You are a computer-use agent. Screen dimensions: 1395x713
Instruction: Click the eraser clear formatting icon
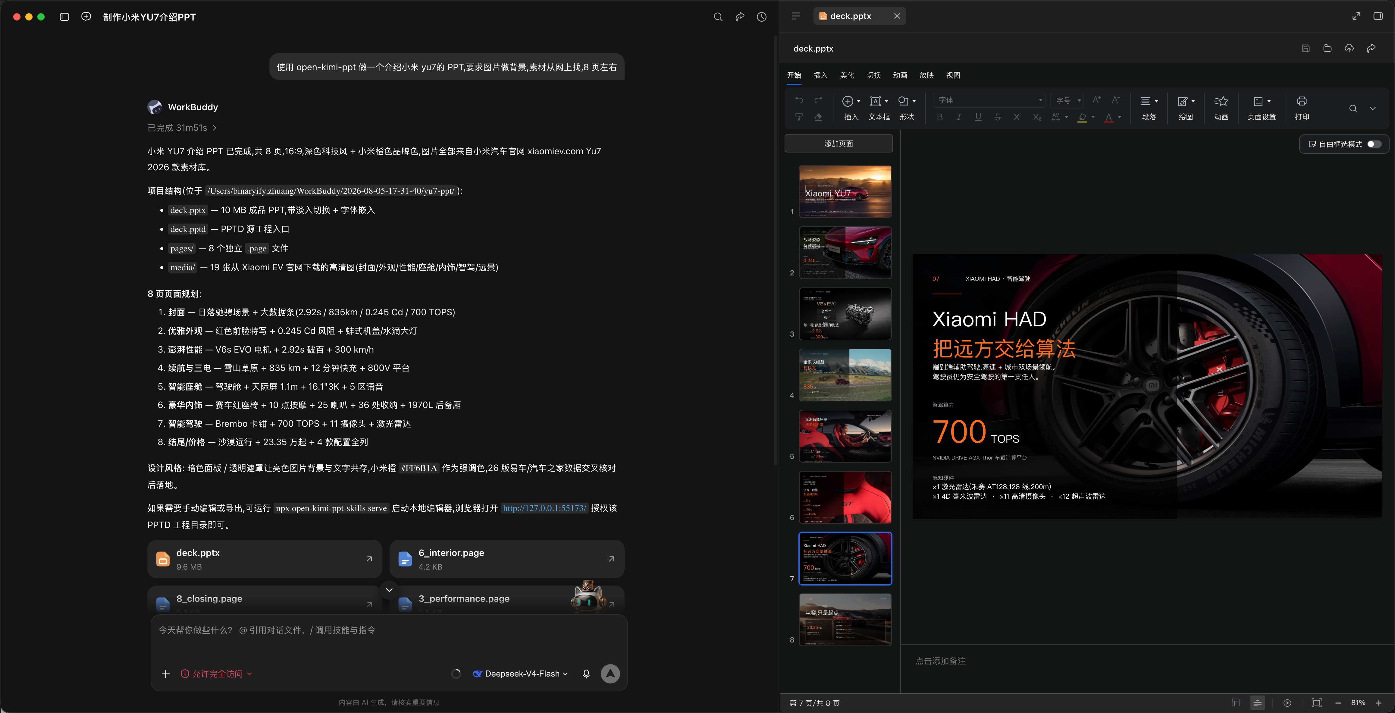(x=818, y=117)
